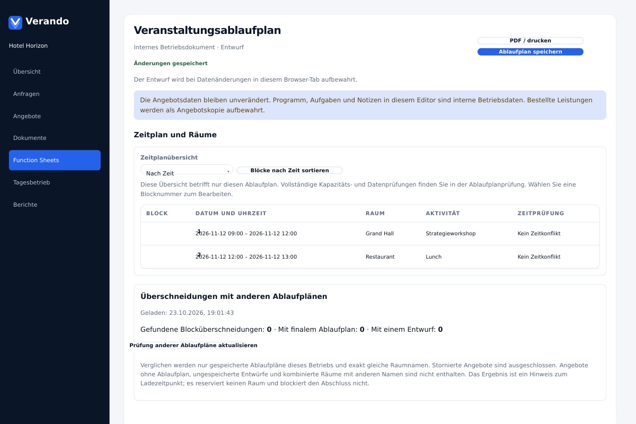Click the Zeitplan und Räume heading
The height and width of the screenshot is (424, 636).
click(175, 135)
